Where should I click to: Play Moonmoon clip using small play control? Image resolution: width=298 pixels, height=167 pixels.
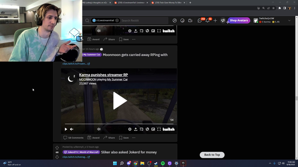(x=66, y=129)
